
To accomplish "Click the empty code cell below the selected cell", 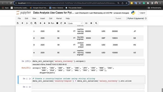I will tap(88, 87).
